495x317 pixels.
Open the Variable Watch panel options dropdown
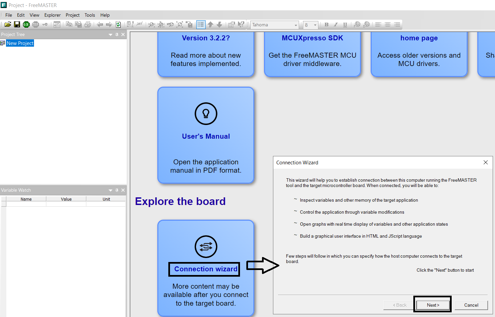click(x=110, y=190)
